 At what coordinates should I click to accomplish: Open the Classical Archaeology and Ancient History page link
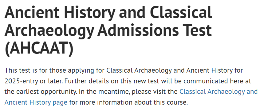pyautogui.click(x=219, y=92)
